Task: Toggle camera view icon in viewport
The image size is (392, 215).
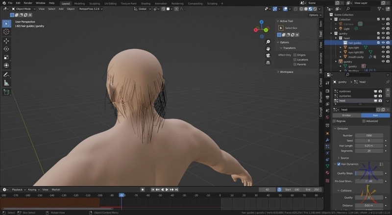Action: tap(268, 55)
